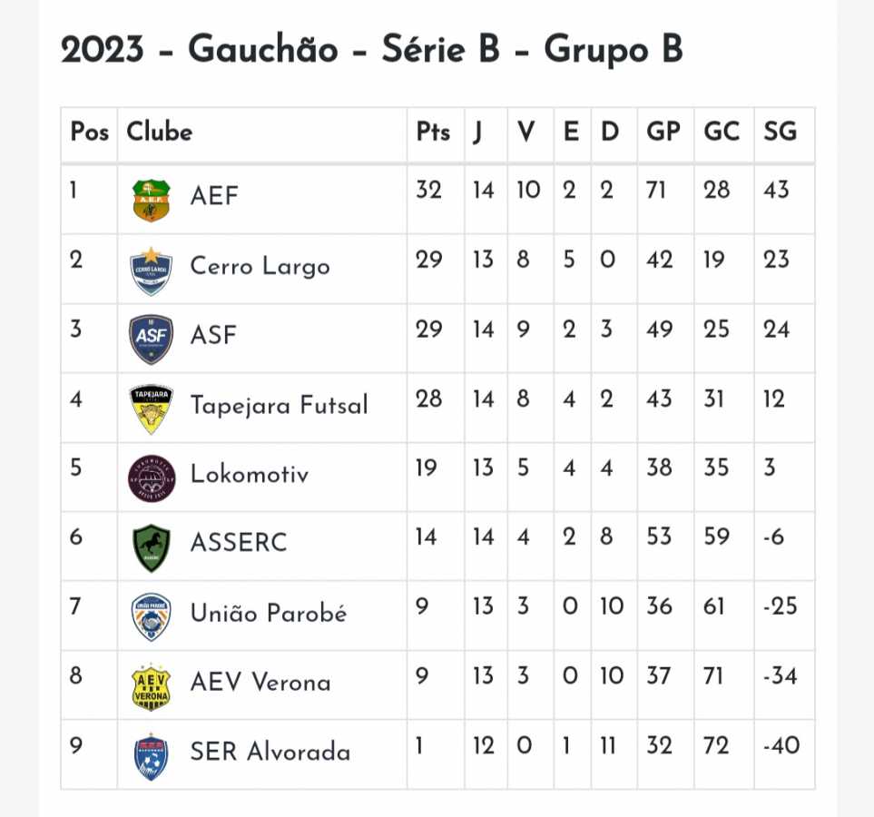
Task: Open the Lokomotiv club name link
Action: (250, 474)
